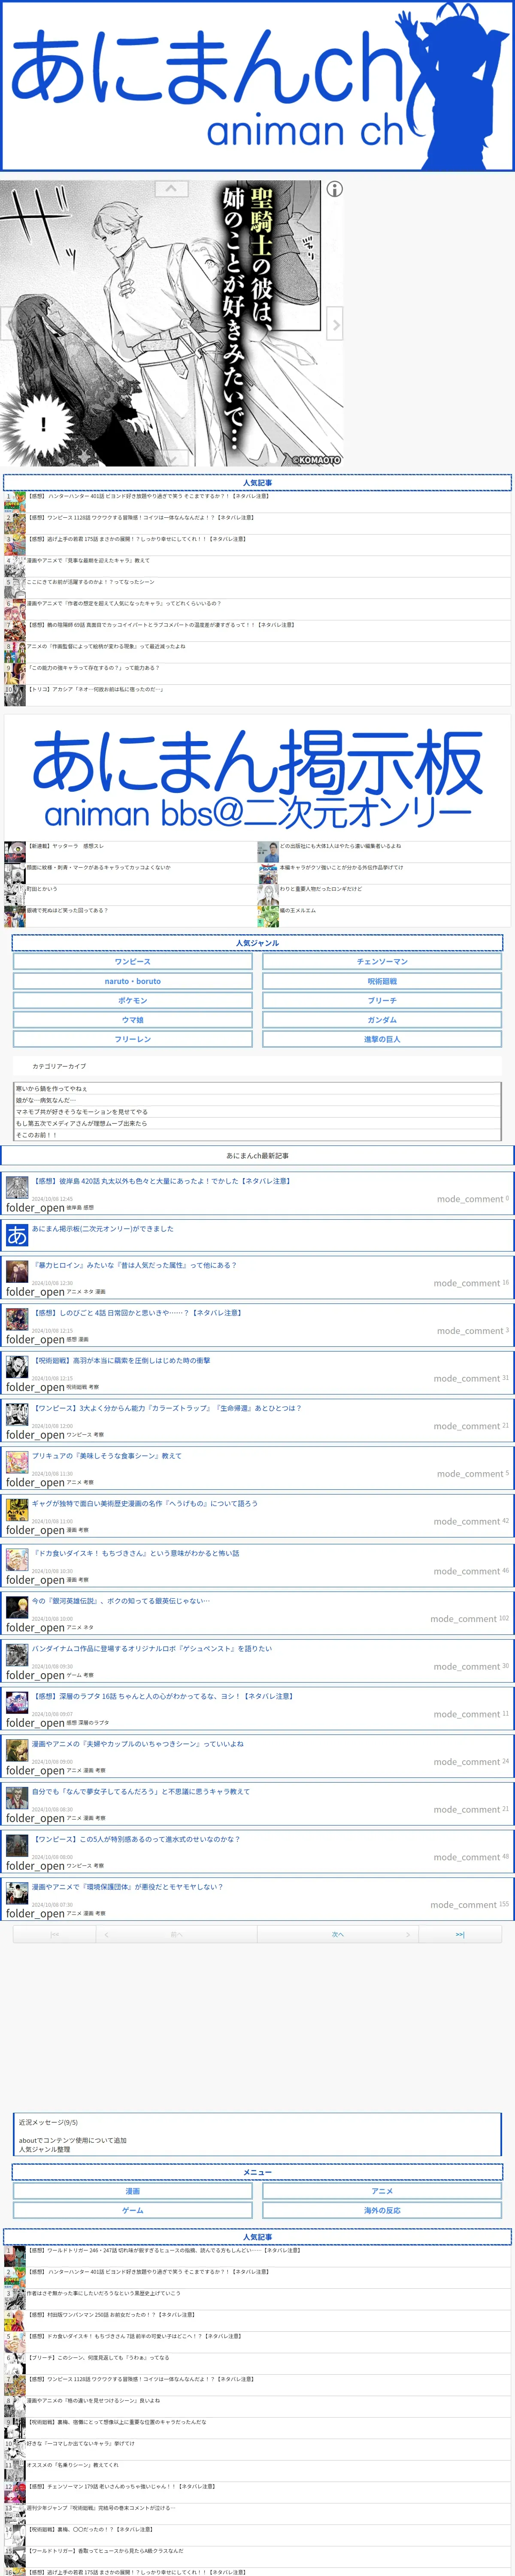Screen dimensions: 515x2576
Task: Open comments icon for the 呪術廻戦 高羽 article
Action: click(466, 1378)
